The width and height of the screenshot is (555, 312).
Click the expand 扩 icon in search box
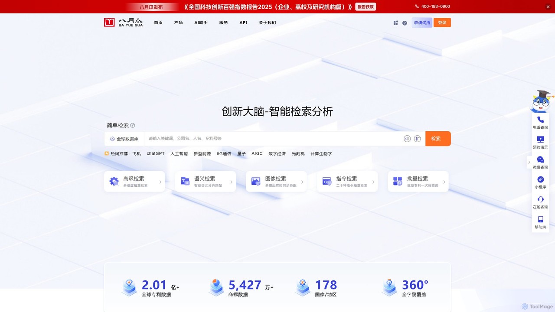pos(418,139)
